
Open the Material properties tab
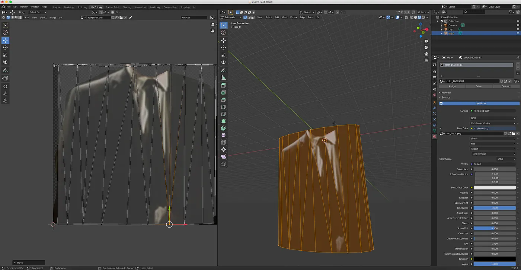[x=434, y=137]
